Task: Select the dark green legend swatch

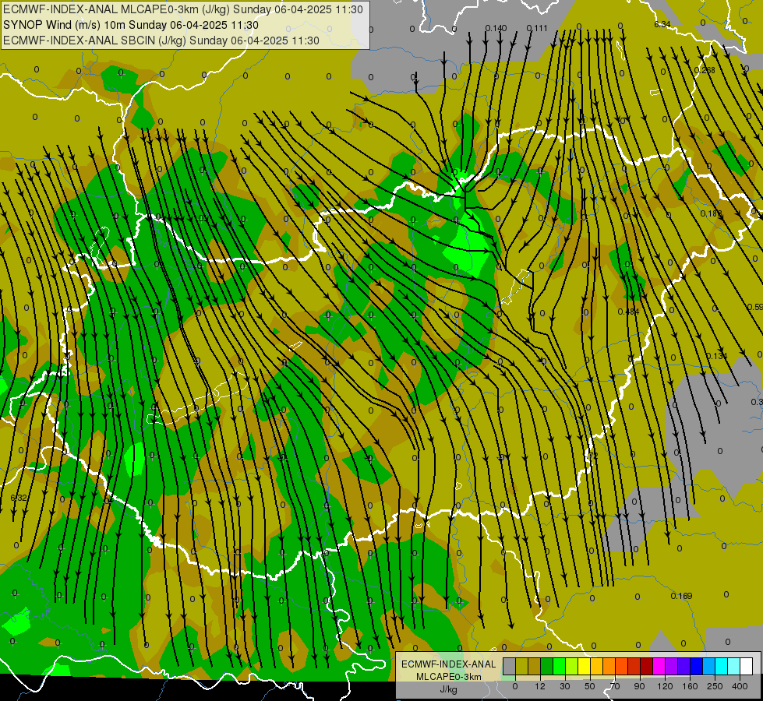Action: point(547,666)
